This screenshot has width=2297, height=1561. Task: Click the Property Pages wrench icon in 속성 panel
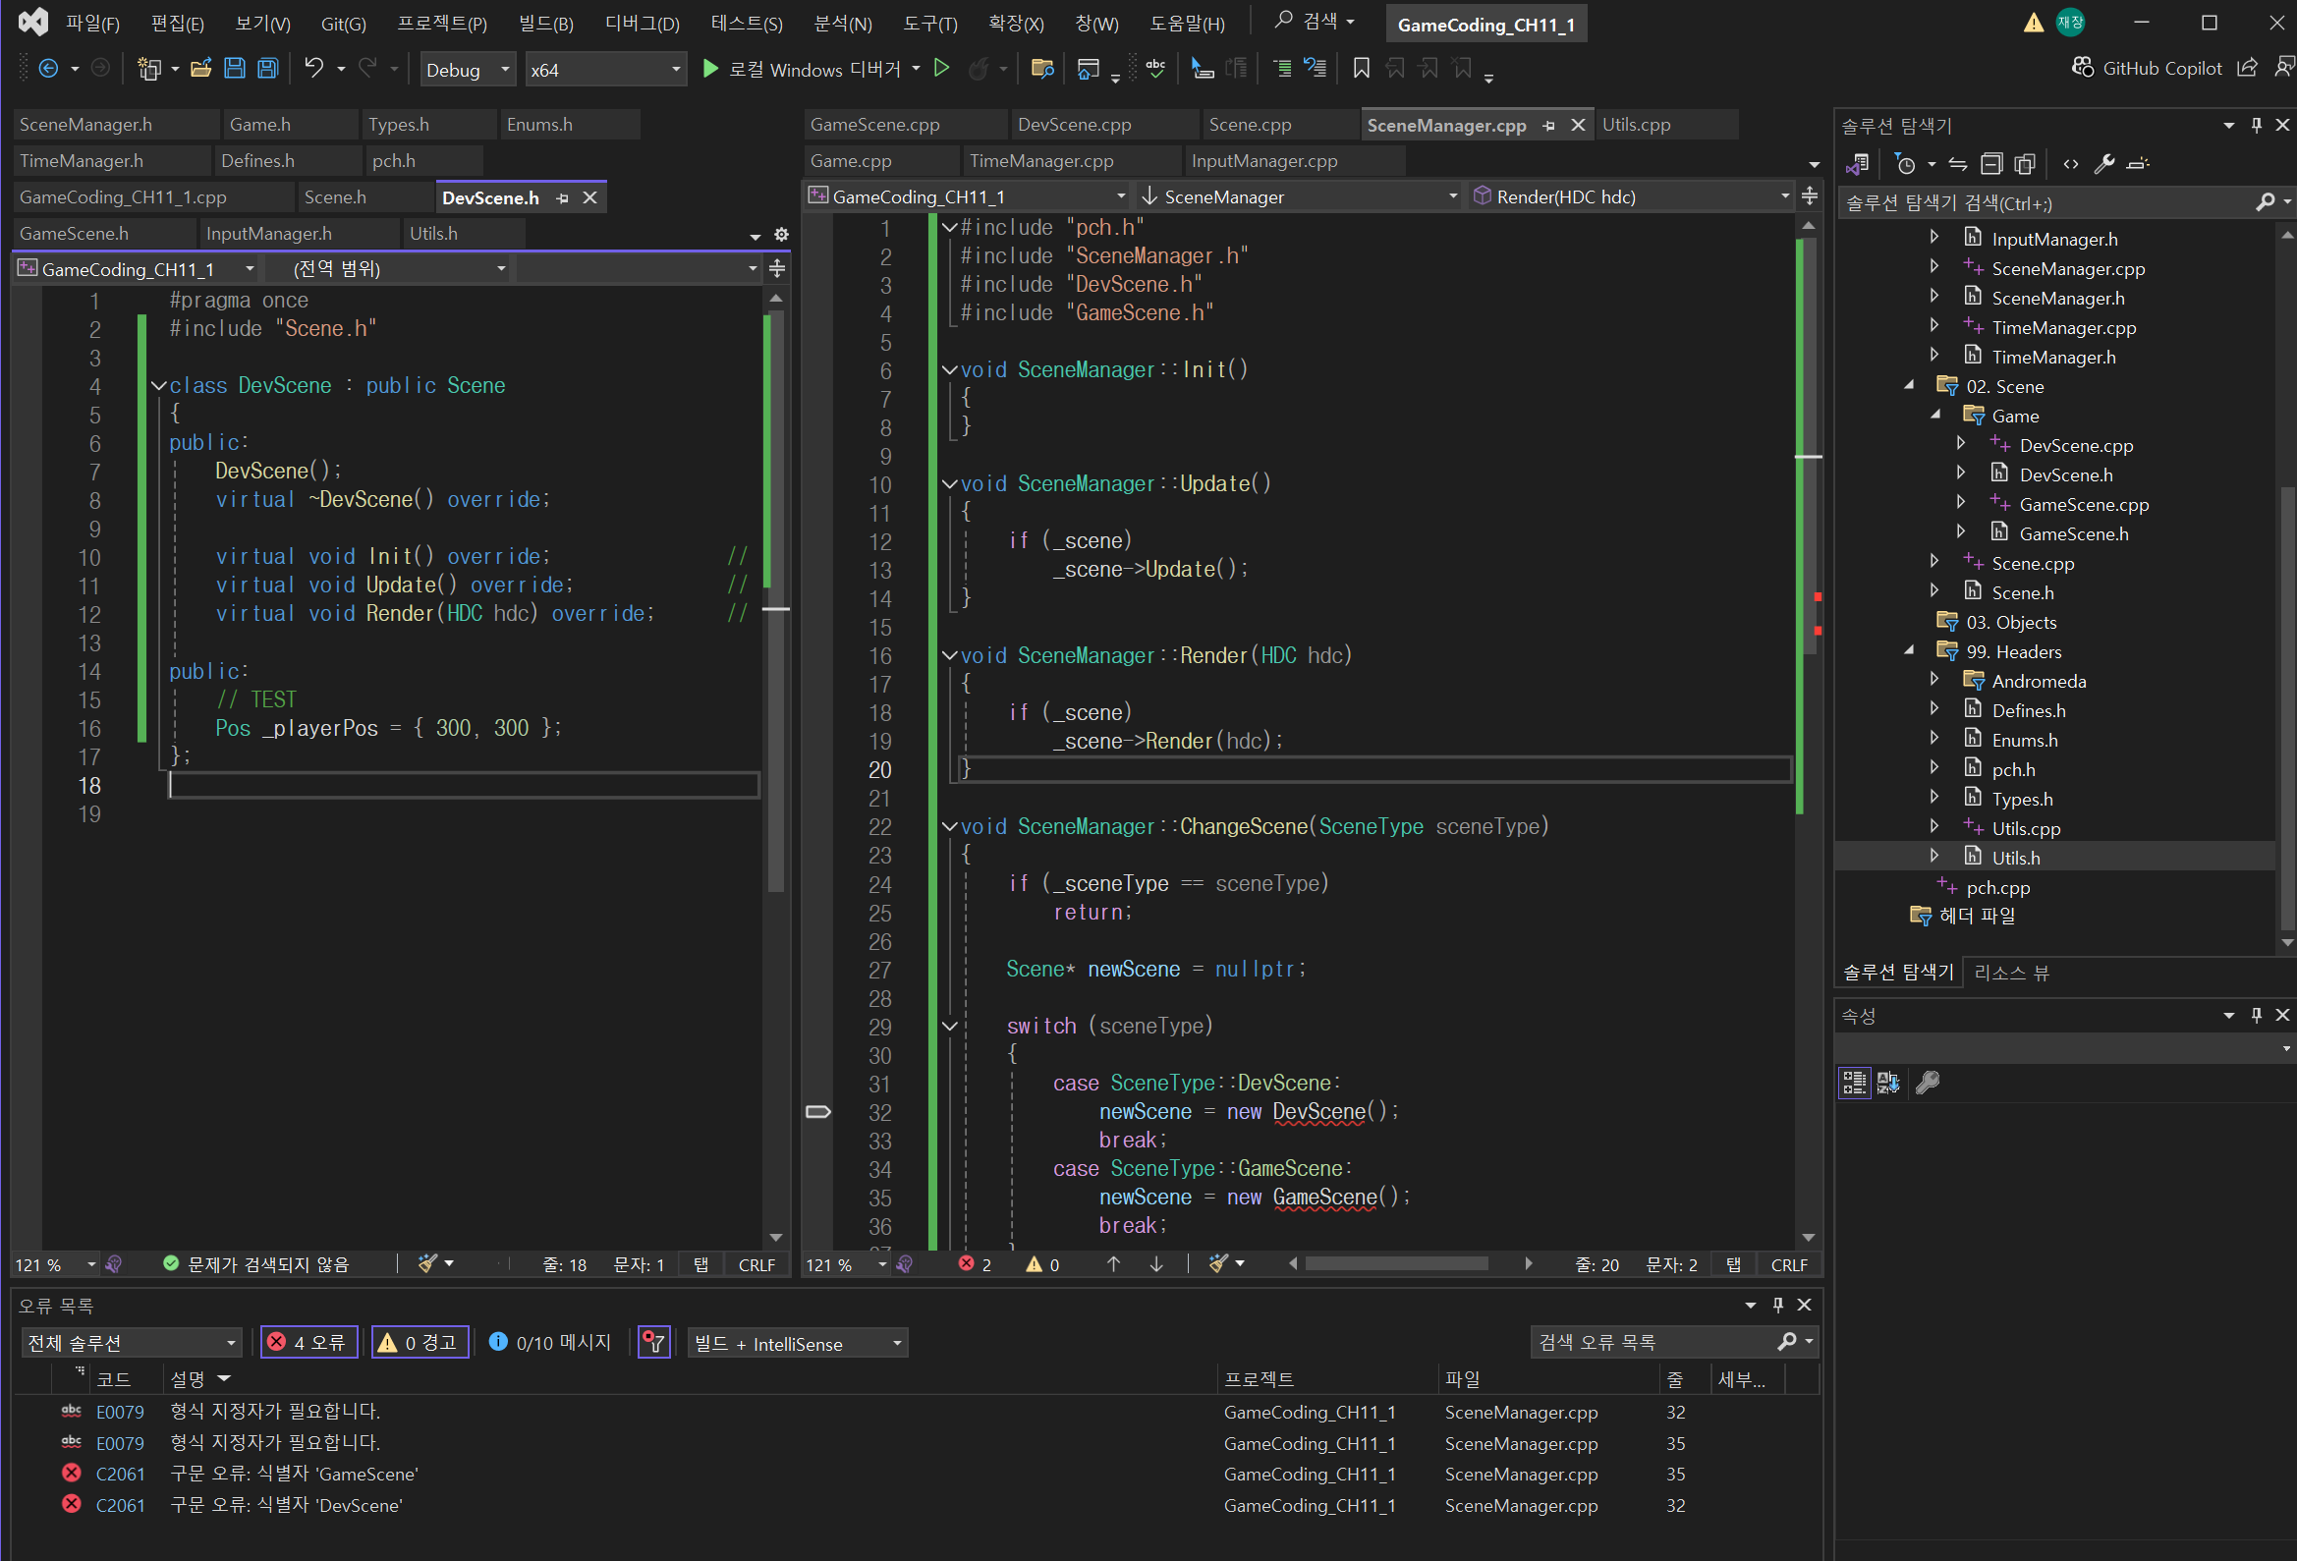[x=1927, y=1083]
